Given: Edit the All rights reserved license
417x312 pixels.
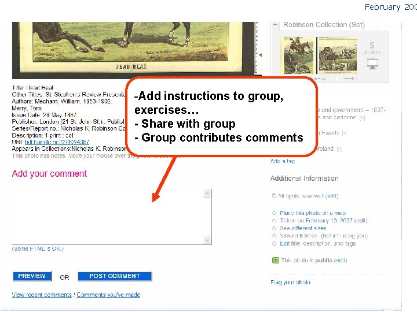Looking at the screenshot, I should click(x=332, y=196).
